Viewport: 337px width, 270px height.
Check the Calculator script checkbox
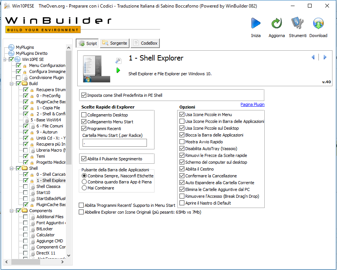(25, 235)
